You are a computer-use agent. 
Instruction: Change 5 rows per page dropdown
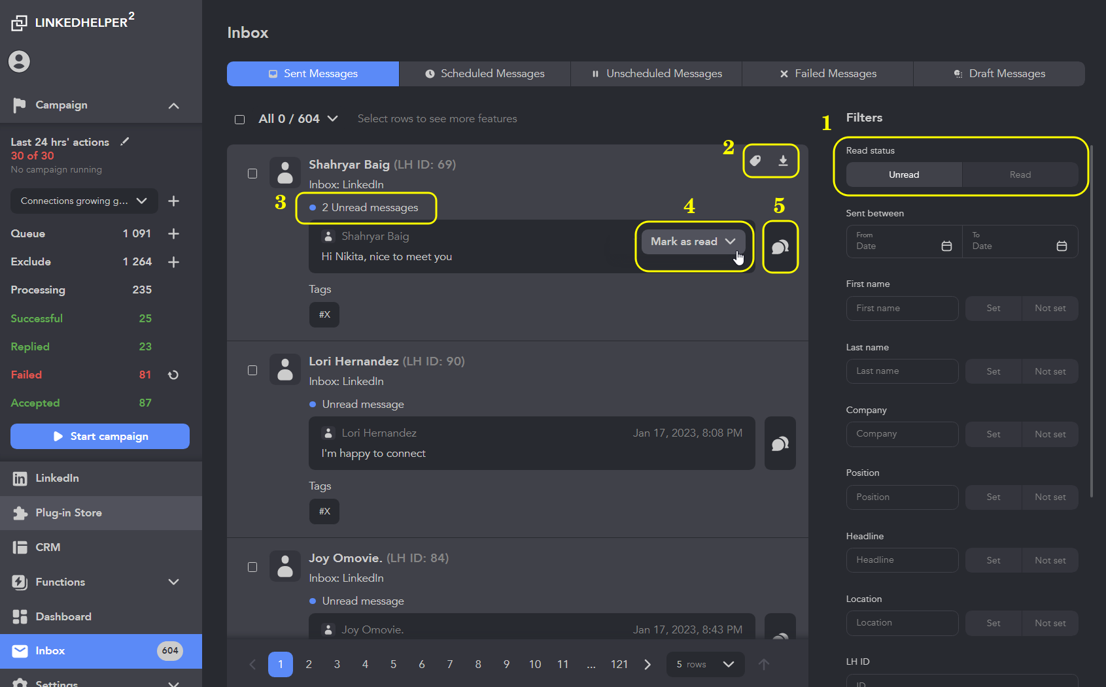[705, 664]
